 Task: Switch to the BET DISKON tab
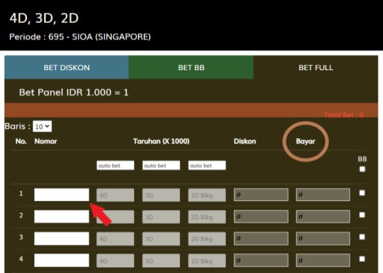(x=66, y=68)
